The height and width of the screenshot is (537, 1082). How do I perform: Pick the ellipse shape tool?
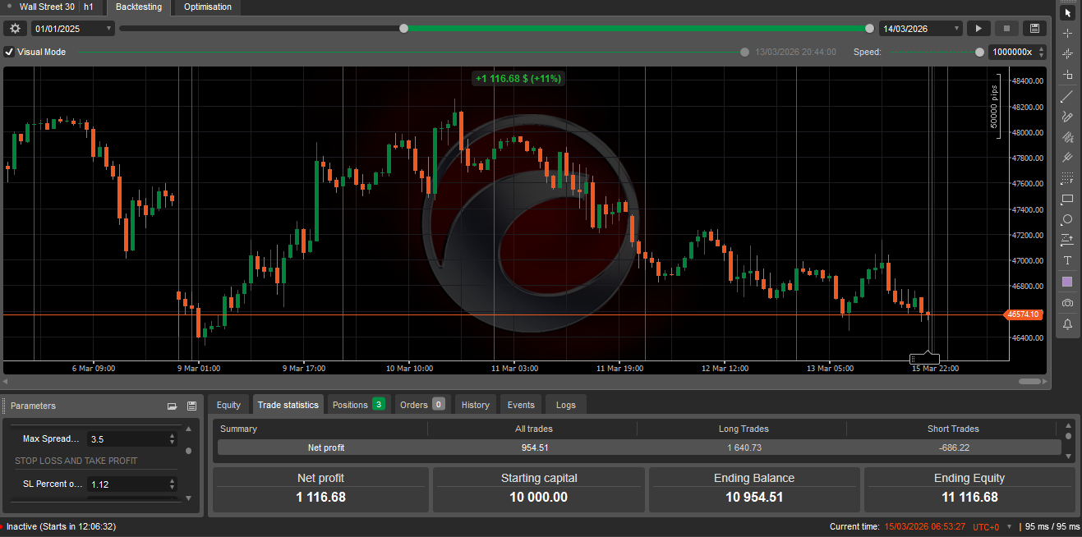click(1067, 219)
